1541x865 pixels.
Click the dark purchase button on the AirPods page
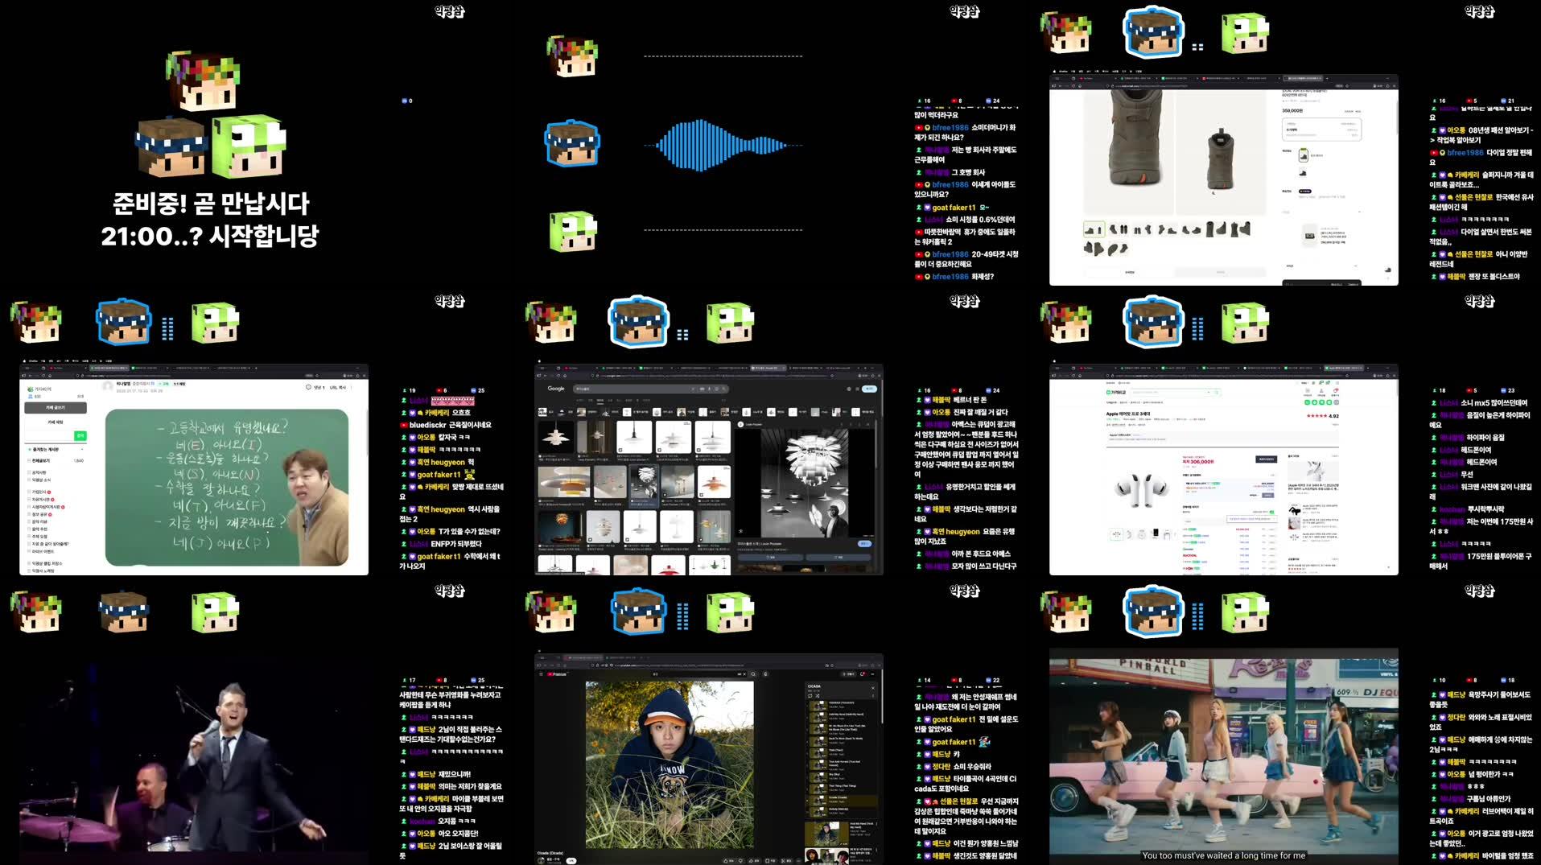click(1266, 459)
